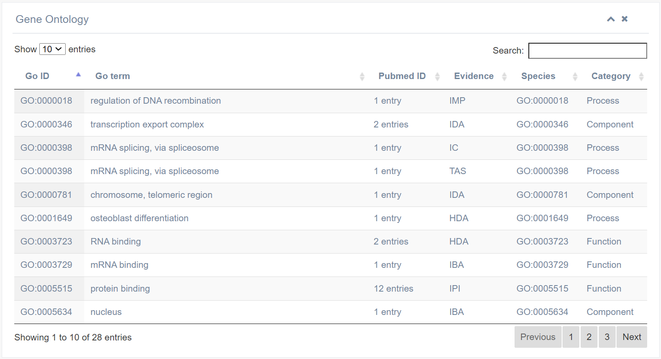Viewport: 661px width, 359px height.
Task: Click "Function" category in the protein binding row
Action: (604, 289)
